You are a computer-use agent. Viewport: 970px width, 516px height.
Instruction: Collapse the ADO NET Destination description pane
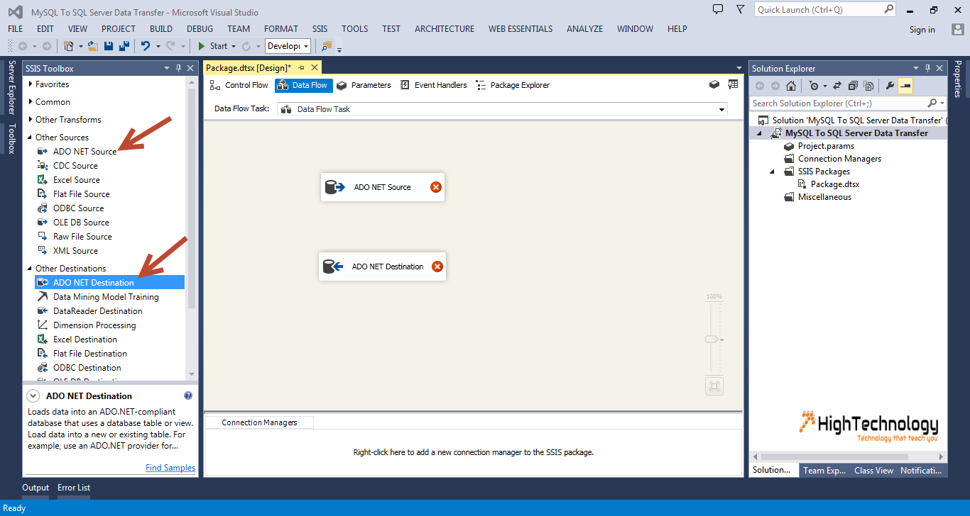[33, 396]
